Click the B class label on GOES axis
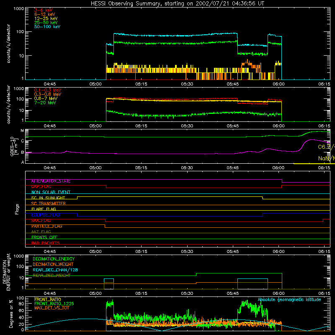This screenshot has width=335, height=335. (23, 152)
